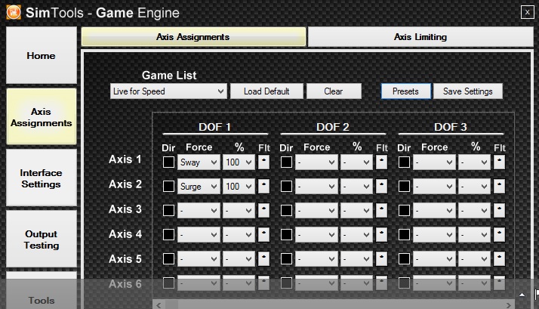Toggle Axis 4 DOF 1 Dir checkbox
The width and height of the screenshot is (539, 309).
tap(168, 235)
